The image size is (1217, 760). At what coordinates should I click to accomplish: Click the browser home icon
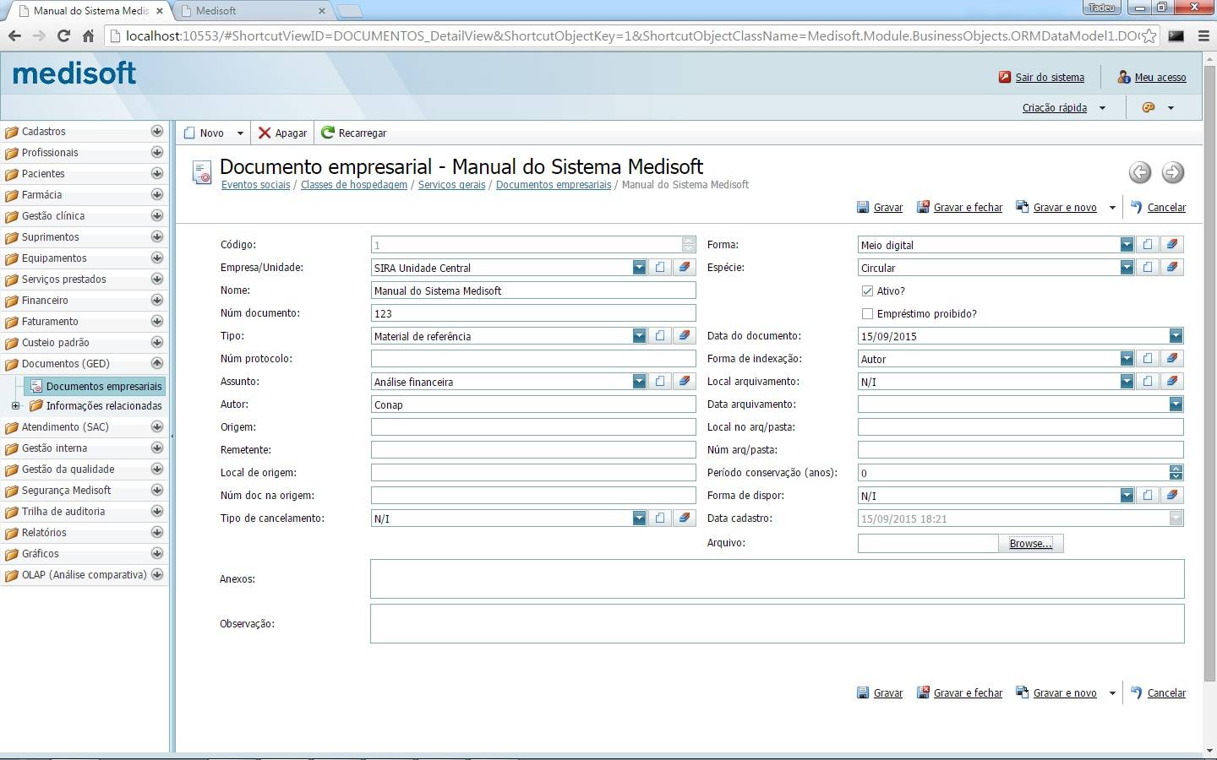pos(88,35)
